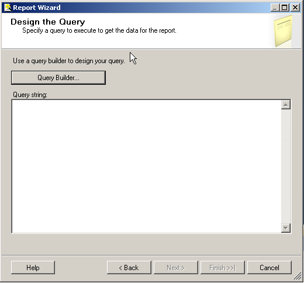Click the Report Wizard title bar text
Viewport: 304px width, 283px height.
[37, 8]
